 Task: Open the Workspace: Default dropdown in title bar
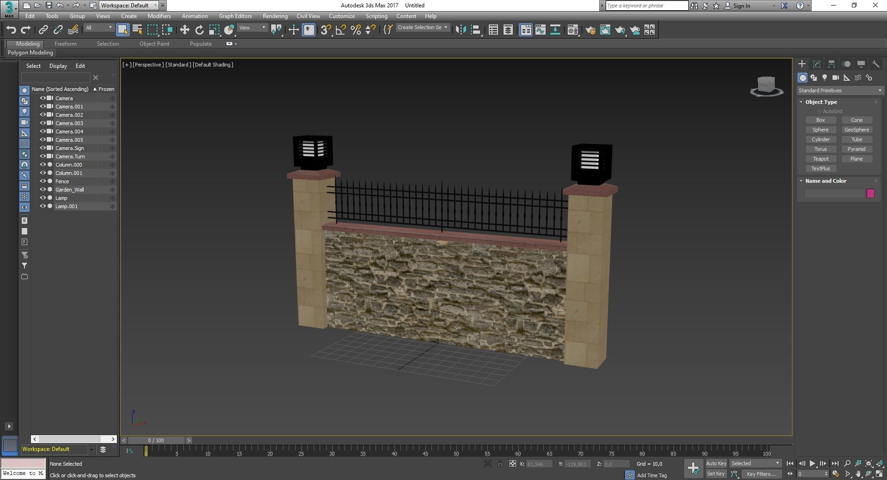[129, 6]
